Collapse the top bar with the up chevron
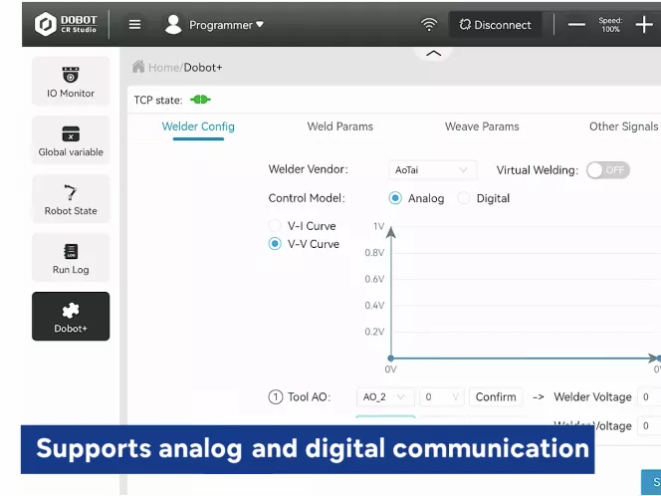661x496 pixels. [x=433, y=54]
